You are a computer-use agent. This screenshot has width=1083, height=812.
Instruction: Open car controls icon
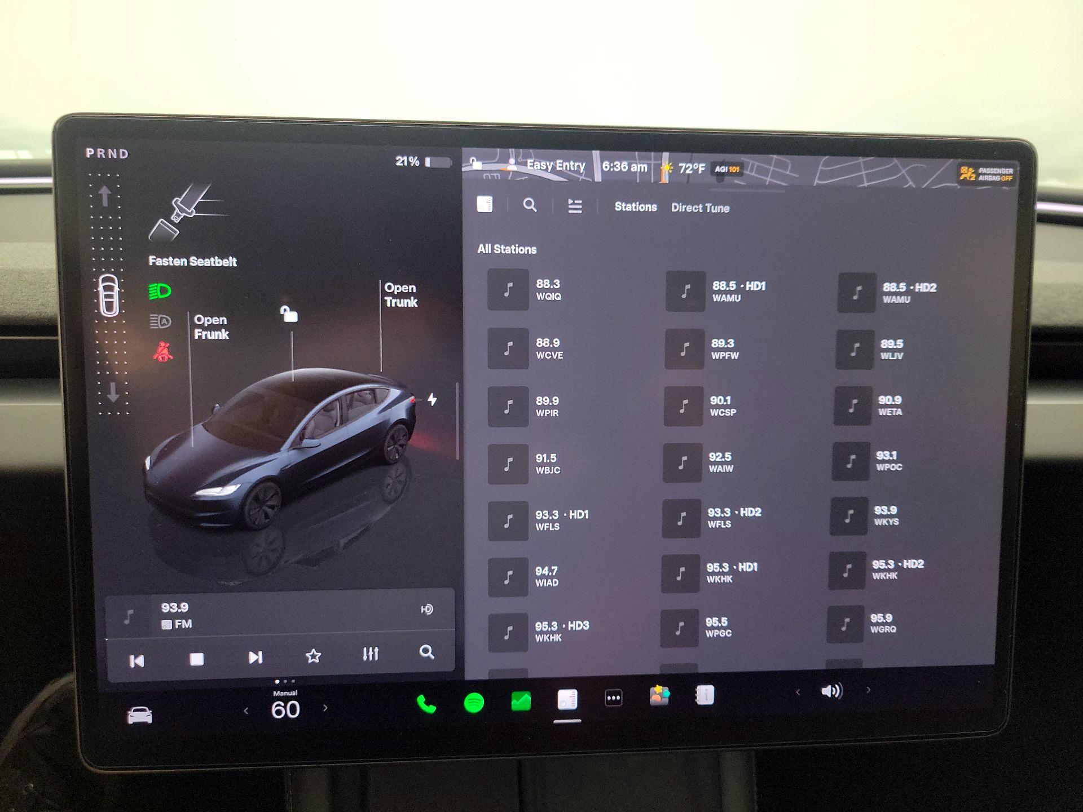click(139, 715)
